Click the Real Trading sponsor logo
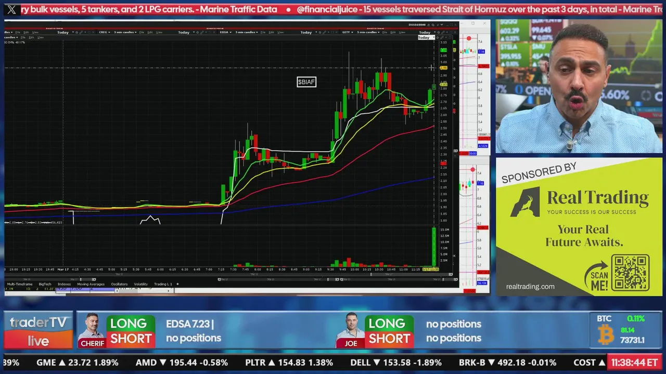 [580, 202]
